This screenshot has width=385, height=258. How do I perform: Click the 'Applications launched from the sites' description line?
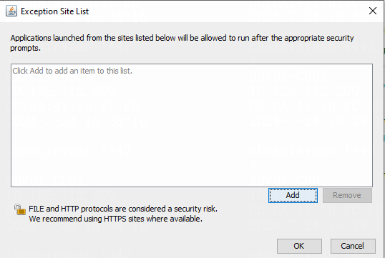click(182, 38)
